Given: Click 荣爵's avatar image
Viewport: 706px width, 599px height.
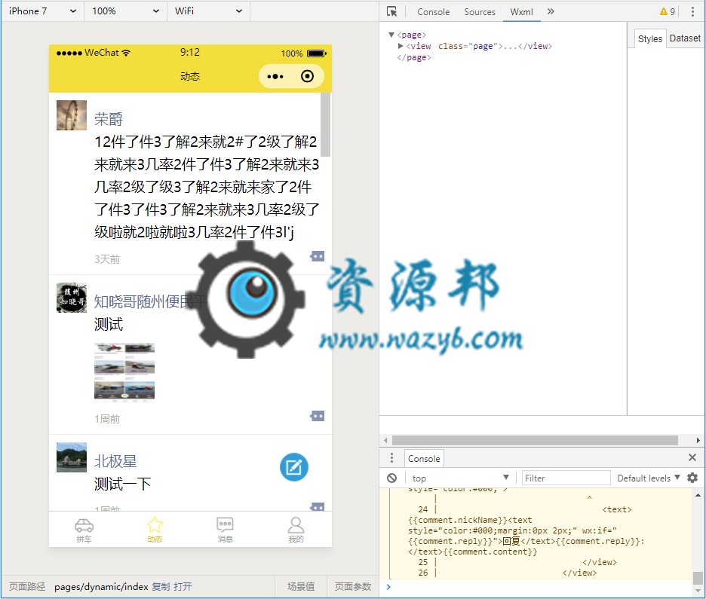Looking at the screenshot, I should (x=72, y=115).
